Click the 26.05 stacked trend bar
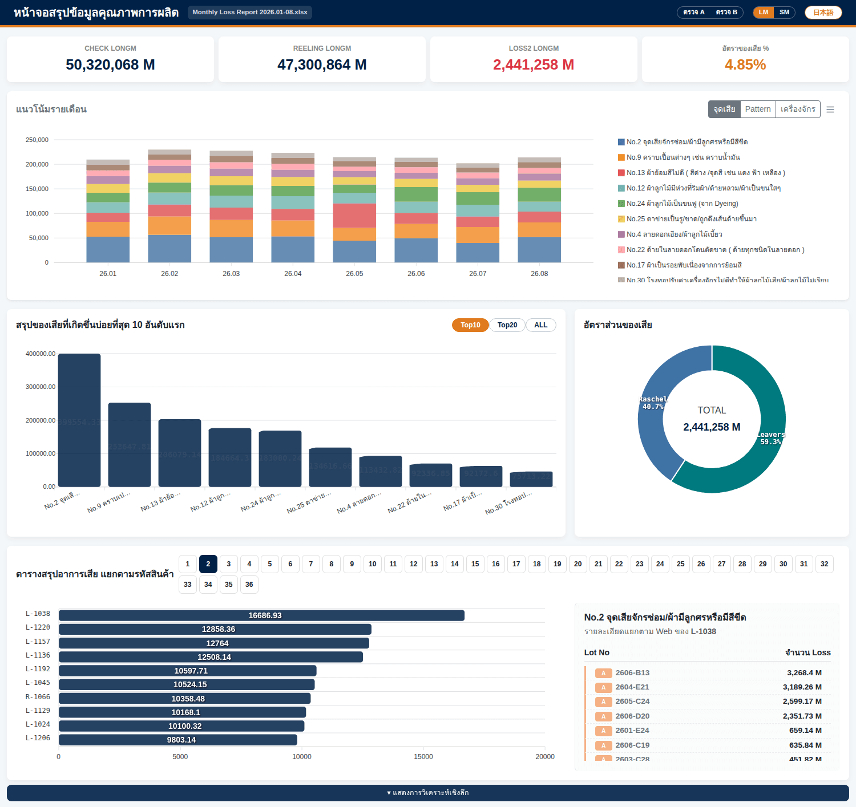 pyautogui.click(x=354, y=210)
